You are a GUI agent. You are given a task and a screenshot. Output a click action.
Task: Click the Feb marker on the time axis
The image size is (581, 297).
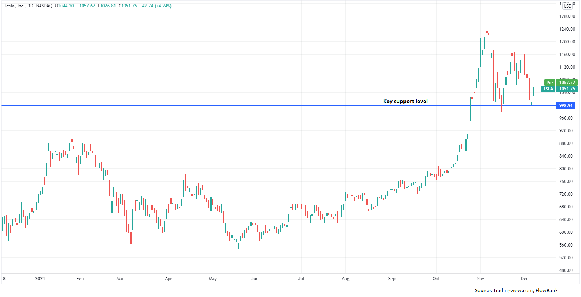[x=79, y=279]
